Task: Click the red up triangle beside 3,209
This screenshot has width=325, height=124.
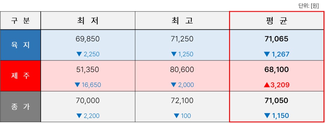Action: click(x=267, y=85)
